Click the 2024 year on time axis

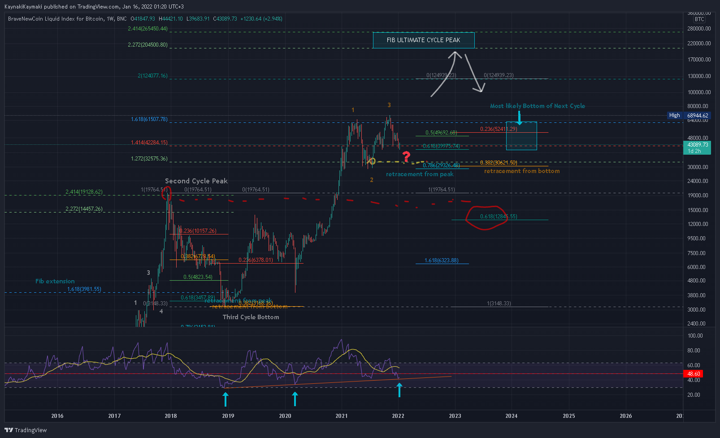[x=512, y=416]
